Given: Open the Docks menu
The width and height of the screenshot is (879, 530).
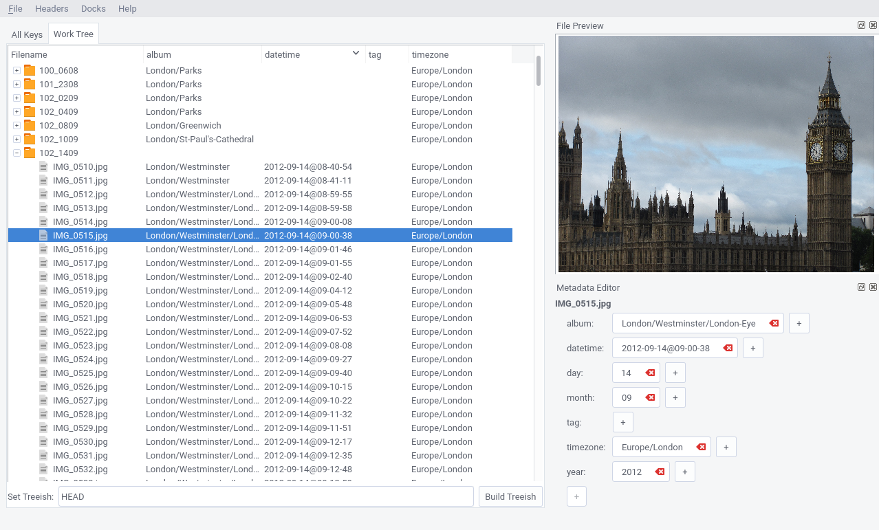Looking at the screenshot, I should click(94, 8).
